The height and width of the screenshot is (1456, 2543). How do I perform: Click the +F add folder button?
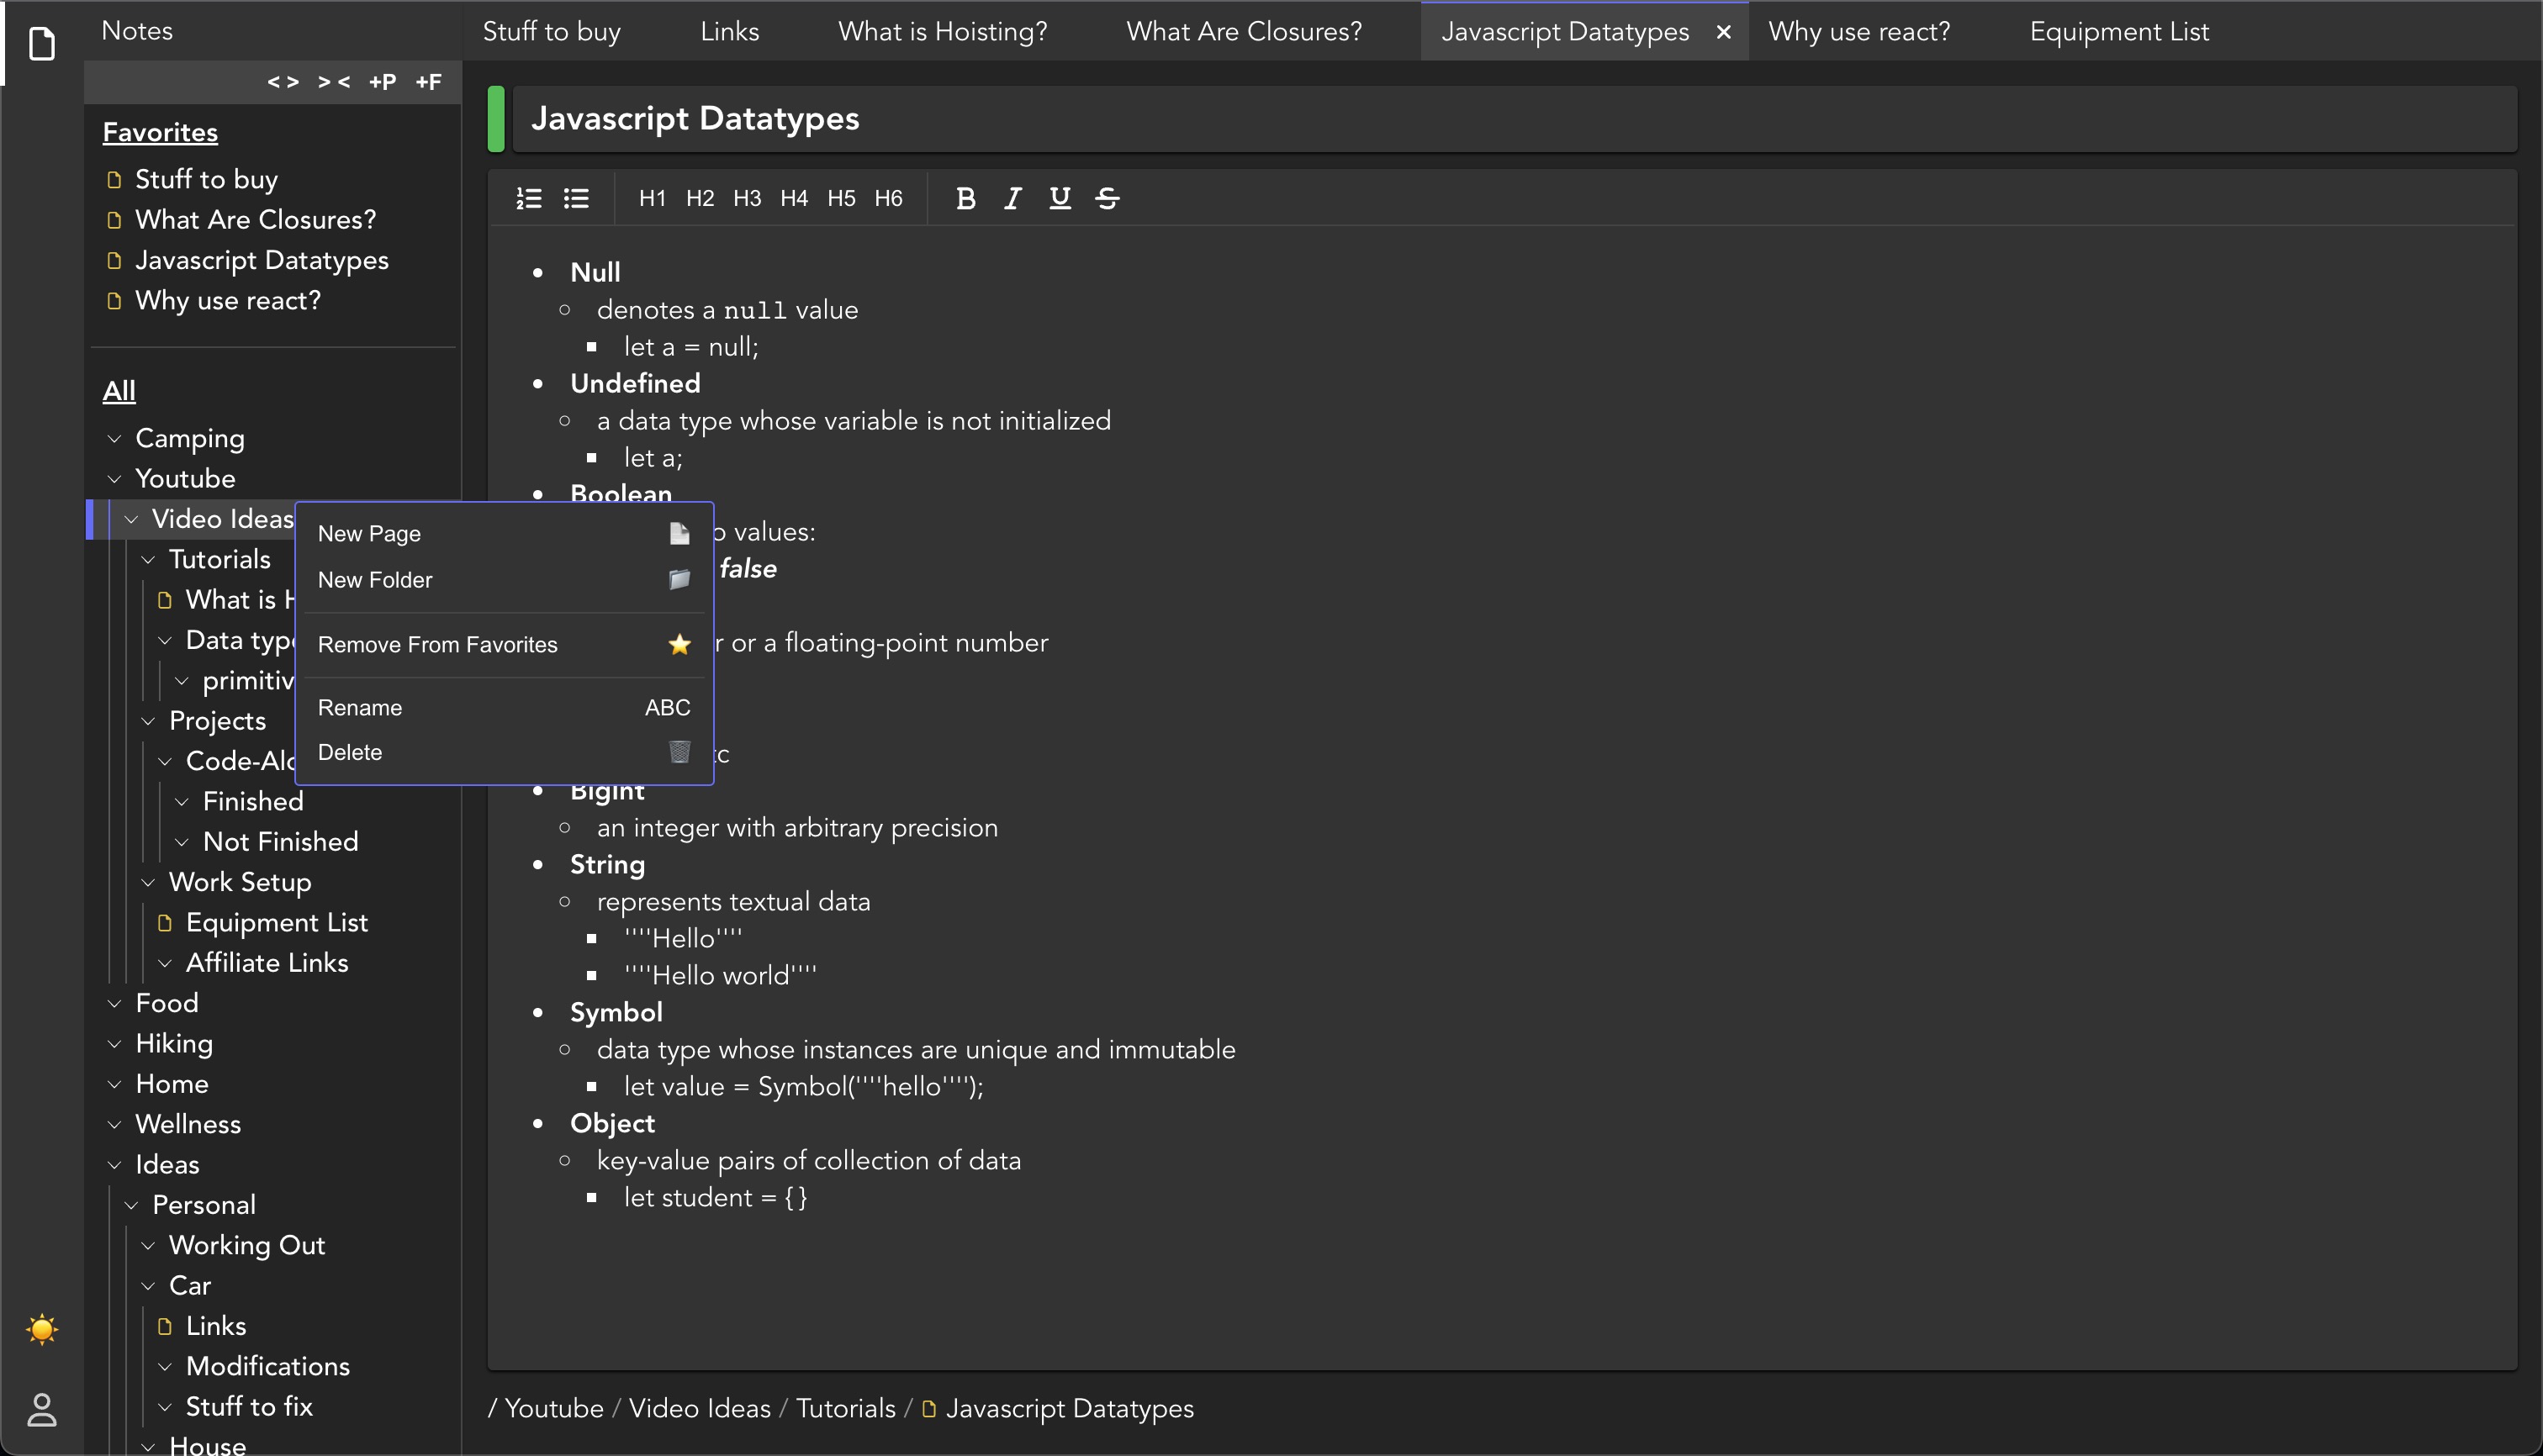[x=428, y=82]
